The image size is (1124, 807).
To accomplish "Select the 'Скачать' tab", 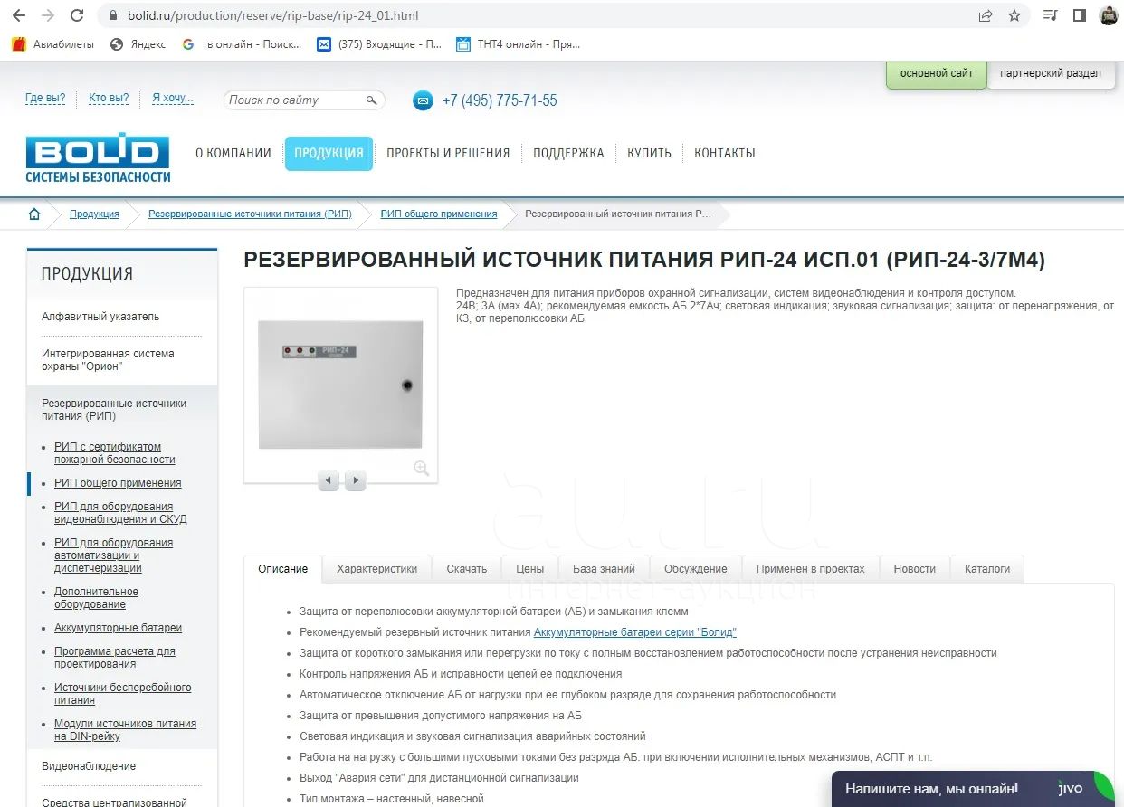I will [466, 569].
